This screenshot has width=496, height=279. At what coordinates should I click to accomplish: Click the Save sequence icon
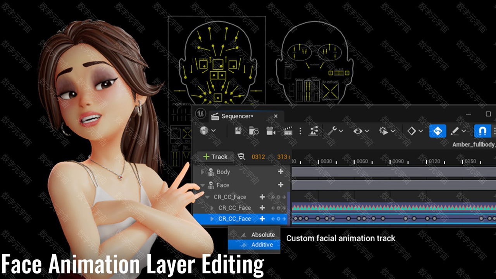(238, 131)
